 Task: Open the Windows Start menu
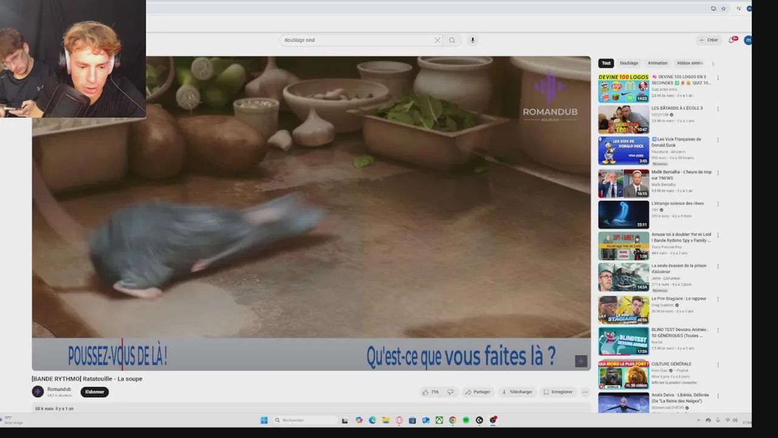[264, 420]
